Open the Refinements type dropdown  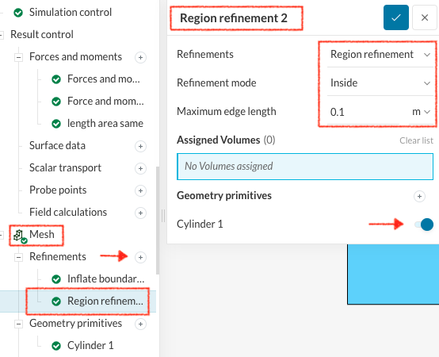point(380,55)
